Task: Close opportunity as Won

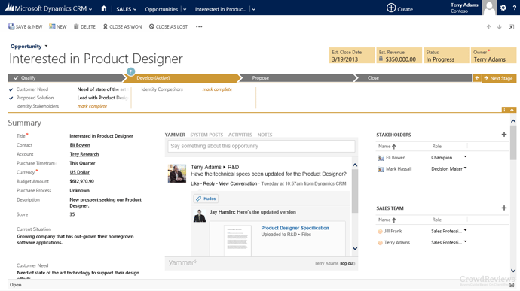Action: [x=122, y=26]
